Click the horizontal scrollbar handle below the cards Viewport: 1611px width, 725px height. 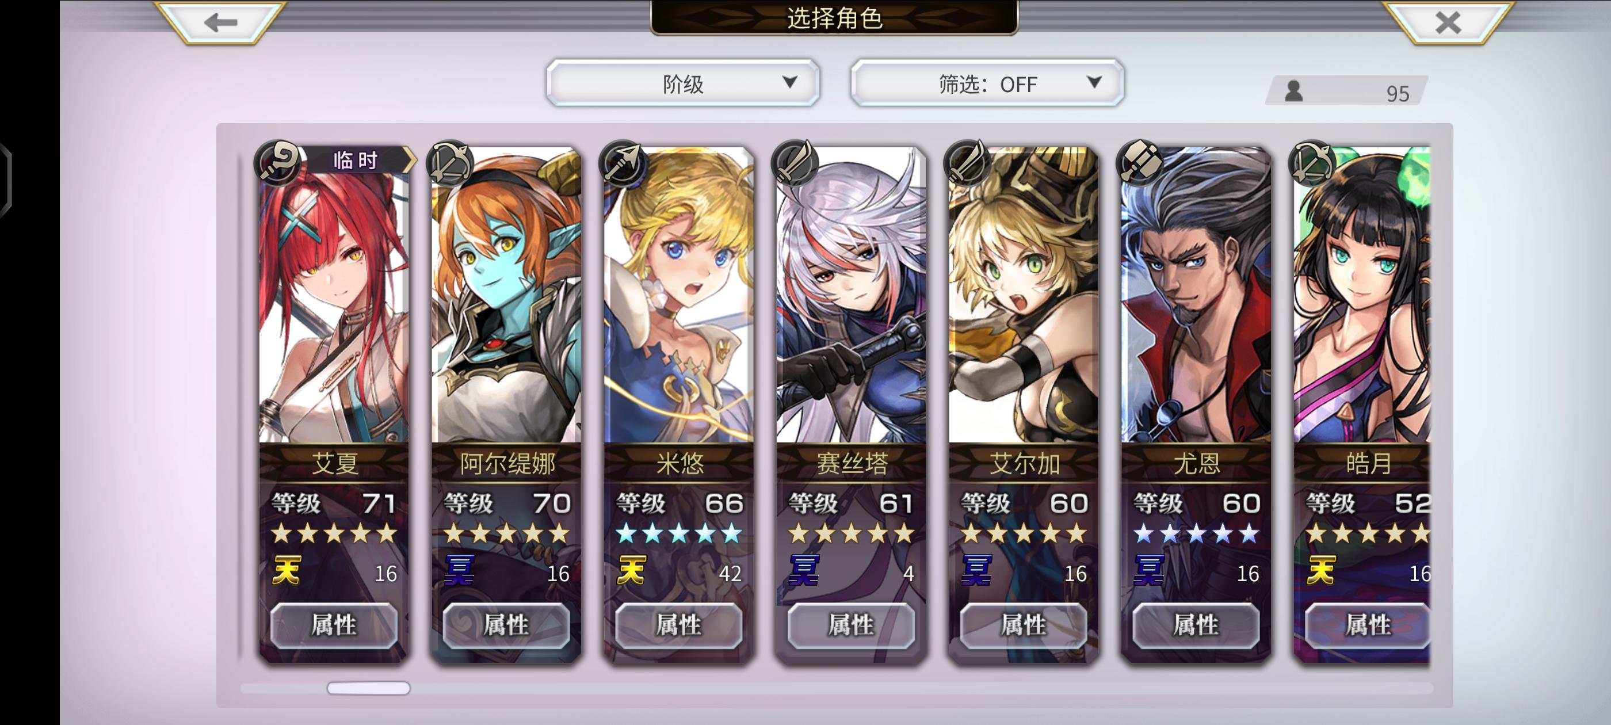pyautogui.click(x=368, y=688)
